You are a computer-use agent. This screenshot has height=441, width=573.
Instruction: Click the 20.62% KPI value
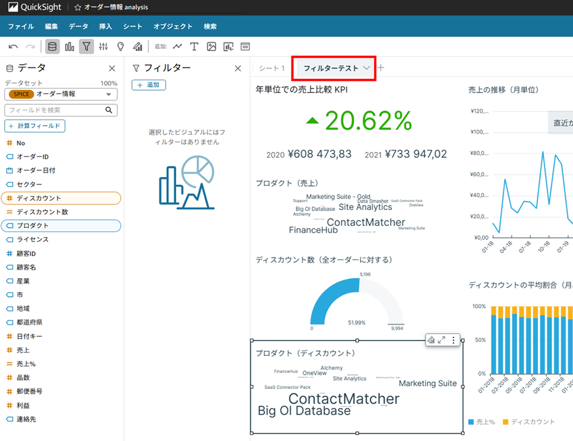pyautogui.click(x=368, y=121)
